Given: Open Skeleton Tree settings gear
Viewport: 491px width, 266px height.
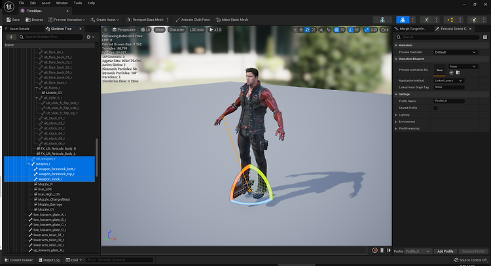Looking at the screenshot, I should (90, 37).
